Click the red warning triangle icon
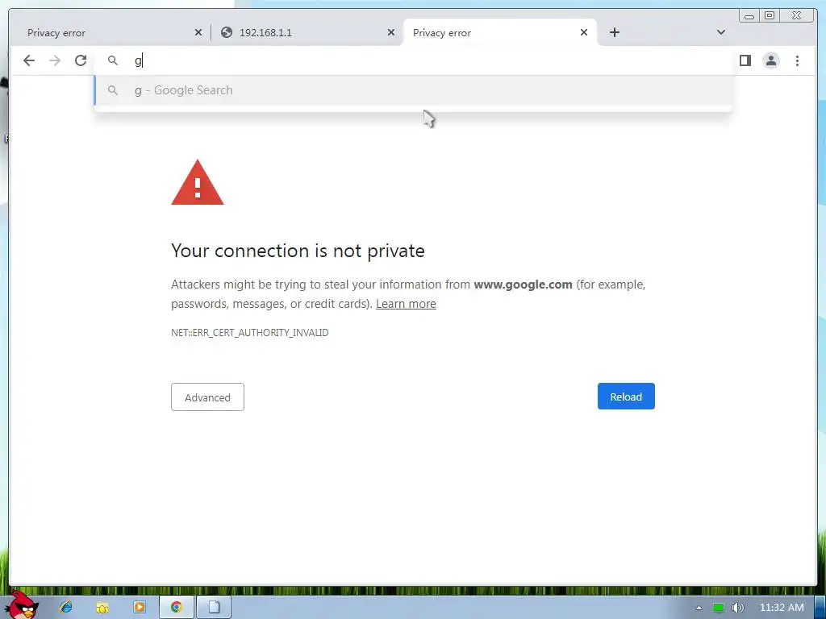Viewport: 826px width, 619px height. 198,182
